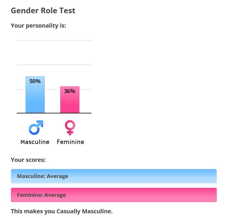
Task: Click the 'Masculine: Average' score bar
Action: pos(114,176)
